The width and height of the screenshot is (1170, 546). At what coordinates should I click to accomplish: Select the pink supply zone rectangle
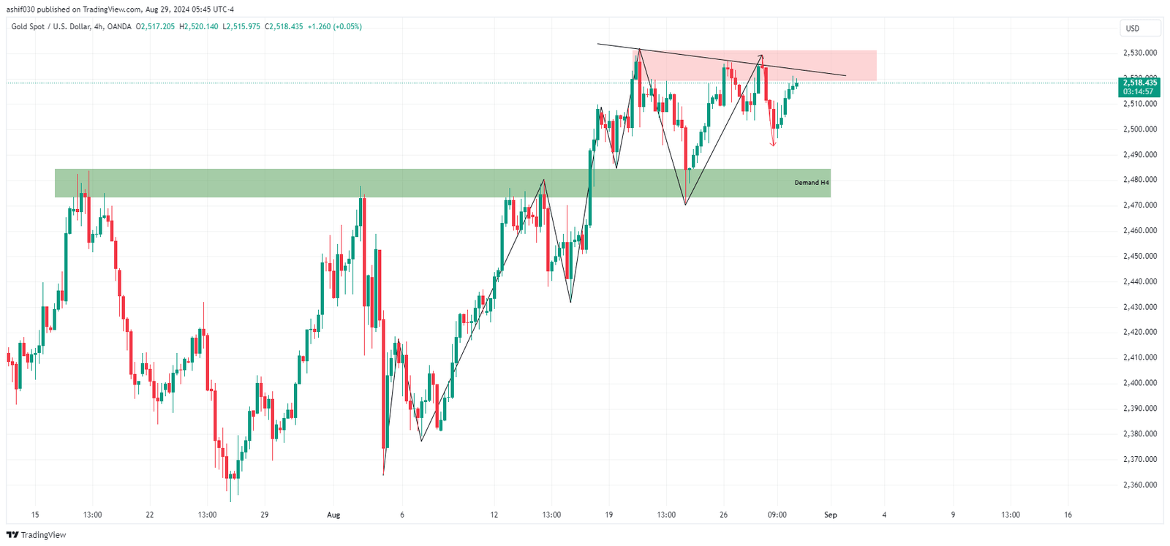pyautogui.click(x=754, y=66)
